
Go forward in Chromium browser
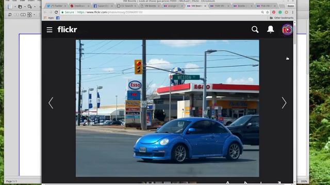point(51,12)
